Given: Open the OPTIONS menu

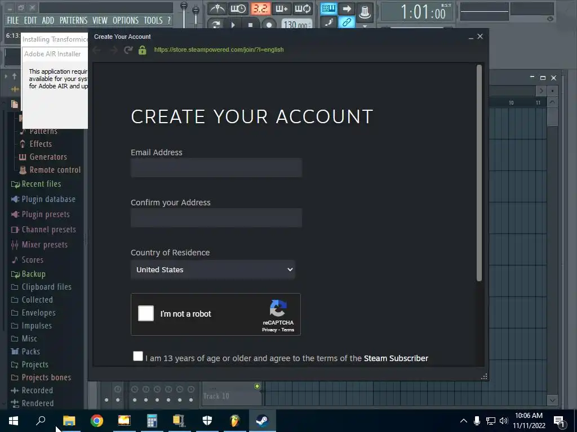Looking at the screenshot, I should (x=126, y=20).
